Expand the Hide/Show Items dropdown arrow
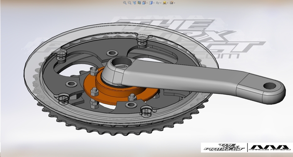 click(x=161, y=3)
